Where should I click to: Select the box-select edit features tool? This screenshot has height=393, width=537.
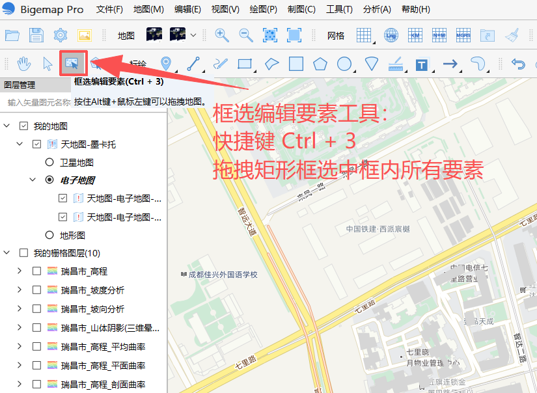(72, 63)
